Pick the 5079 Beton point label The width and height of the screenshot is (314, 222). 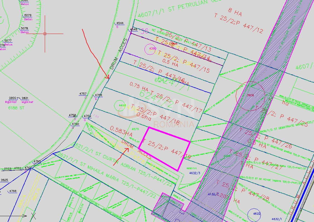28,15
